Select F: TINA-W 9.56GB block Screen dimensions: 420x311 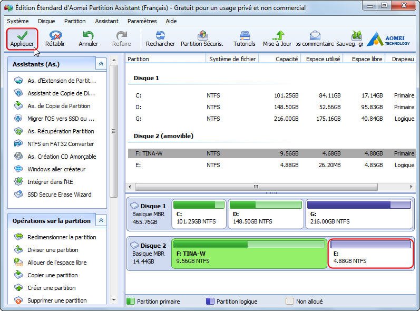(x=249, y=254)
